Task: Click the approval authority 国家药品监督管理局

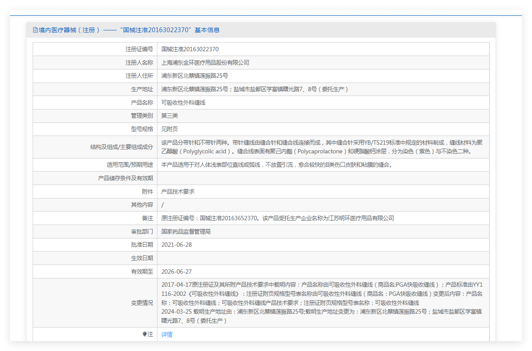Action: (x=186, y=232)
